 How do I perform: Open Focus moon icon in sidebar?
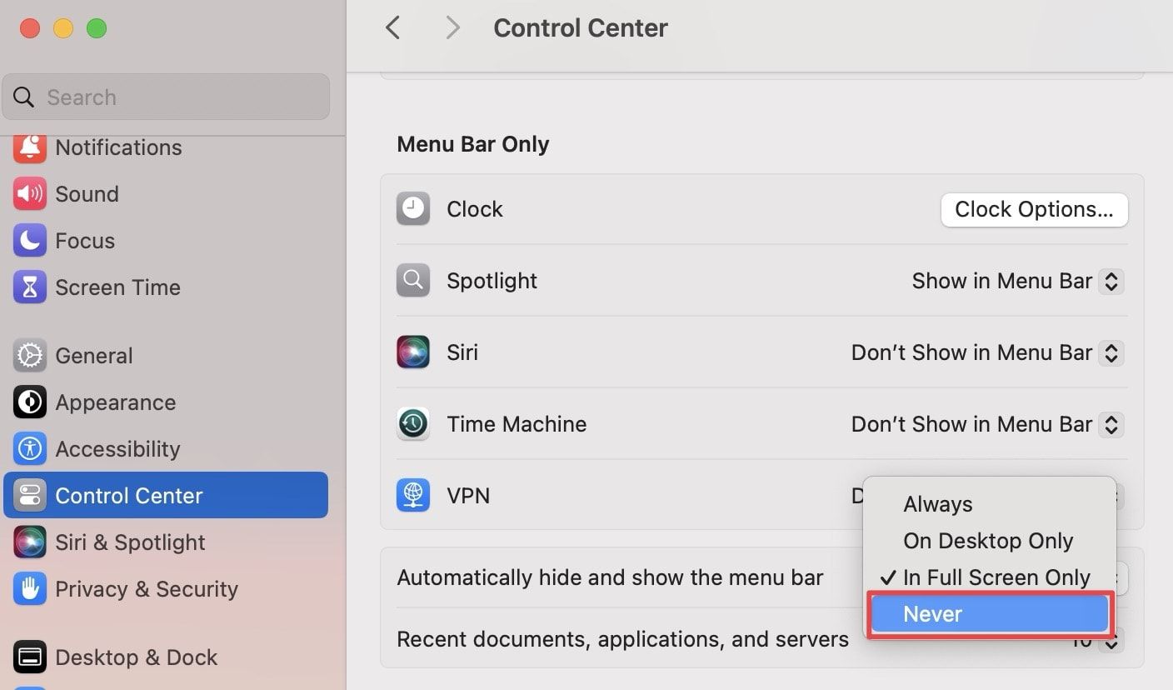[x=30, y=241]
